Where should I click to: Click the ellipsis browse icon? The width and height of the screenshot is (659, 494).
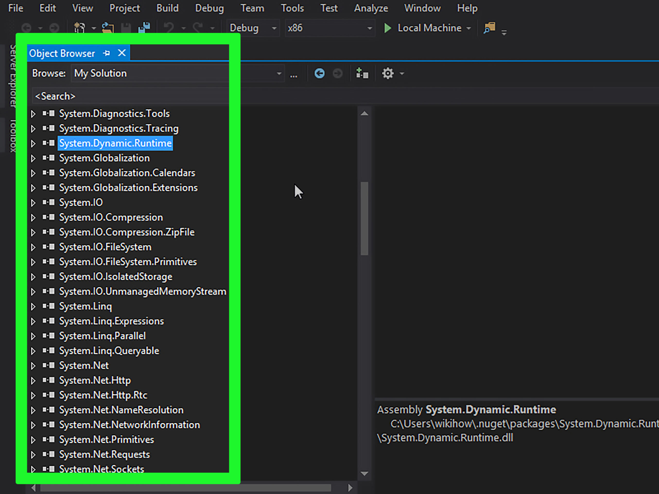tap(294, 73)
